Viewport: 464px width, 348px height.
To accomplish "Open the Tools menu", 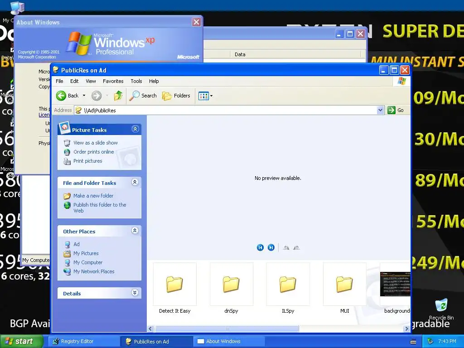I will pos(136,81).
